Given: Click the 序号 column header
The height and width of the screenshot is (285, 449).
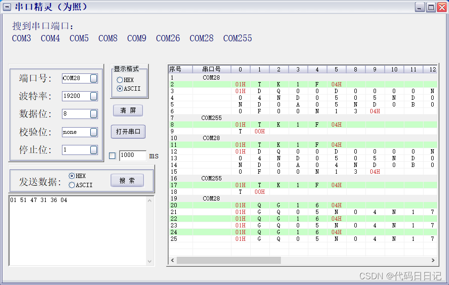Looking at the screenshot, I should (x=181, y=69).
